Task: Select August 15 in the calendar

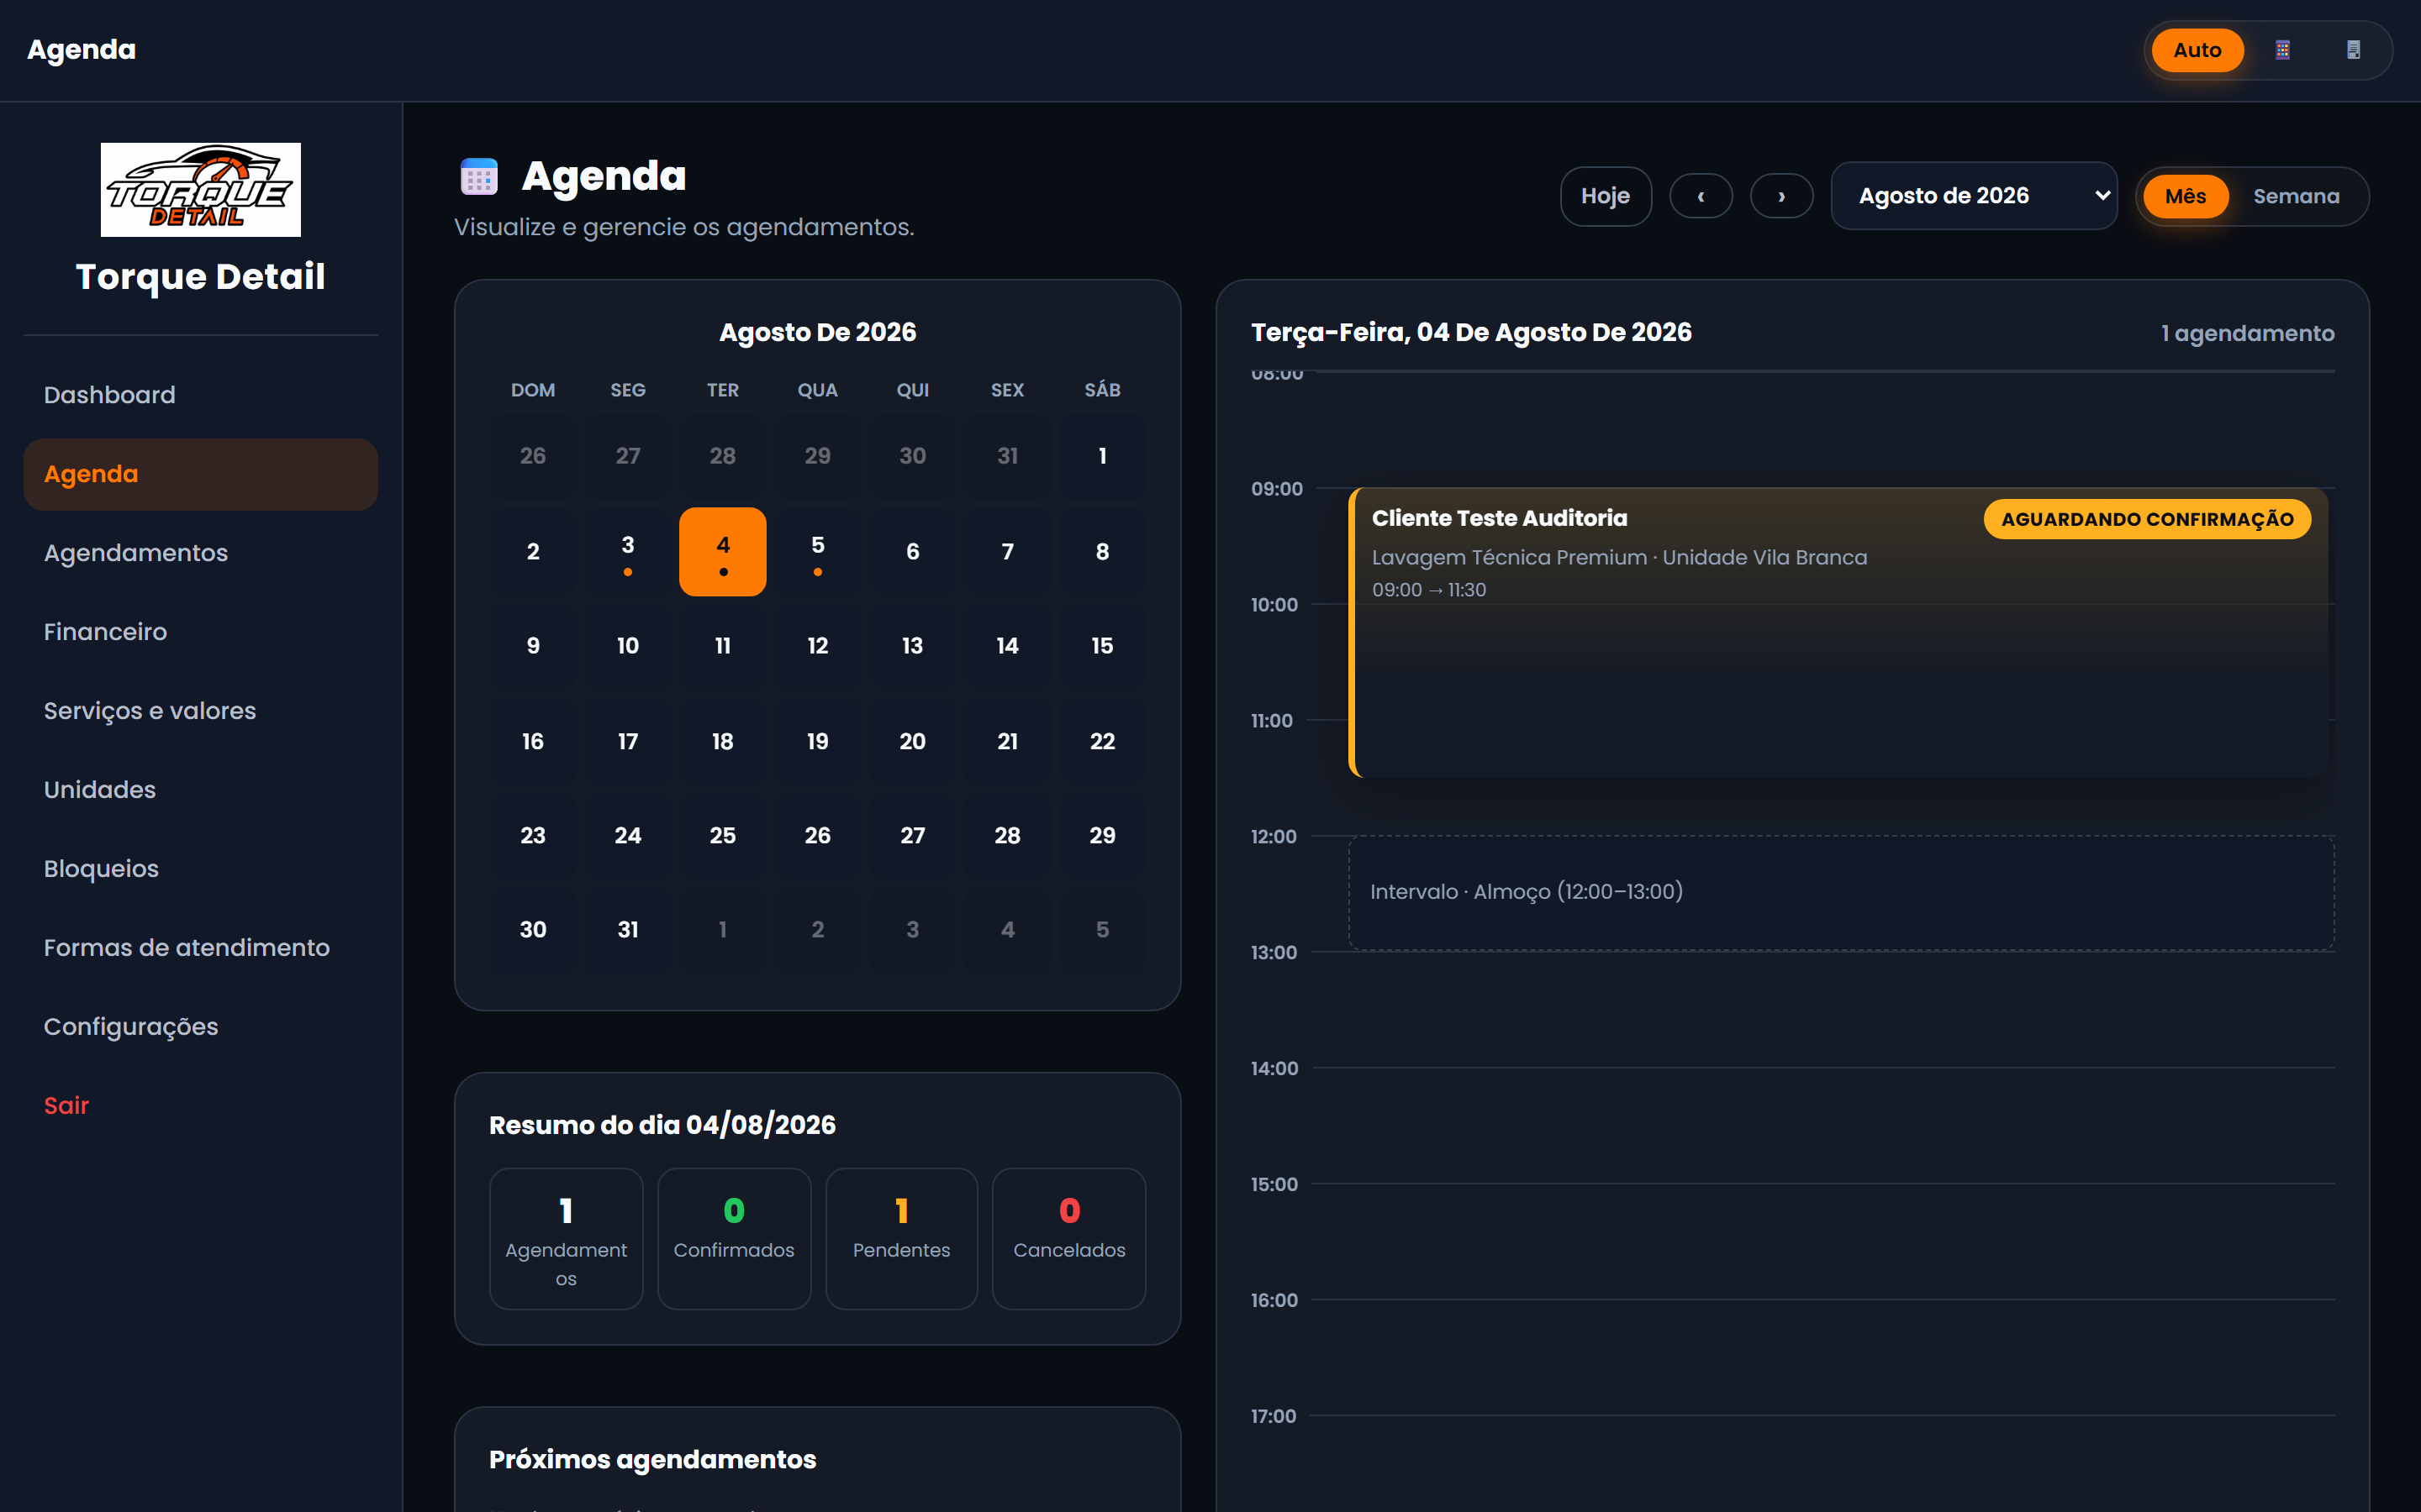Action: point(1101,646)
